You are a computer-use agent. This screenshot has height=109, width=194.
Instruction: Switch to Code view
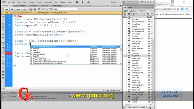click(6, 9)
